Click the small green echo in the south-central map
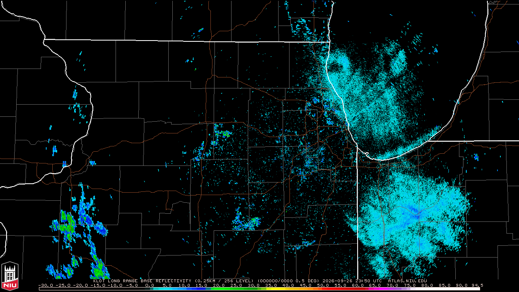Viewport: 519px width, 292px height. [x=255, y=221]
